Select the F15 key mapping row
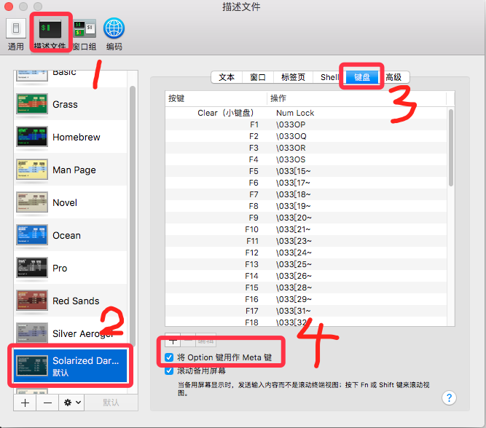 (x=306, y=288)
